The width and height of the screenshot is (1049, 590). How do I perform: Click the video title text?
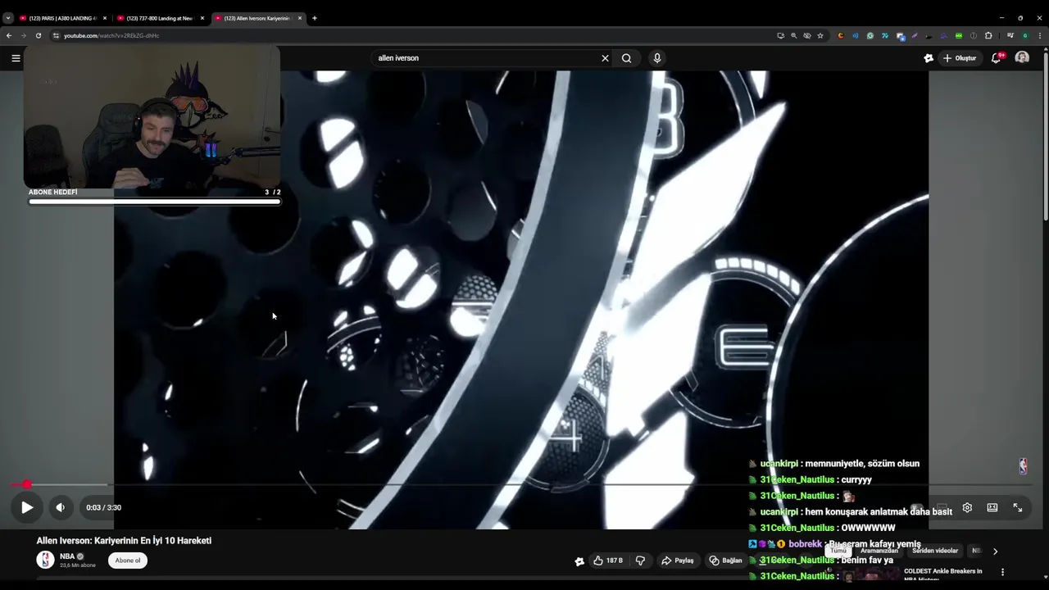[124, 541]
